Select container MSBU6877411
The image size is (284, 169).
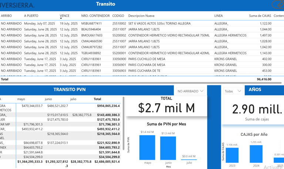91,23
